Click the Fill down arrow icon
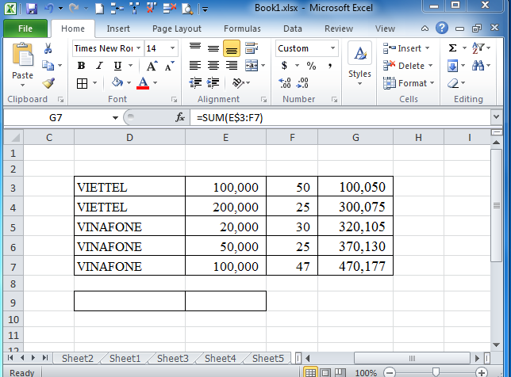This screenshot has height=377, width=511. tap(452, 66)
